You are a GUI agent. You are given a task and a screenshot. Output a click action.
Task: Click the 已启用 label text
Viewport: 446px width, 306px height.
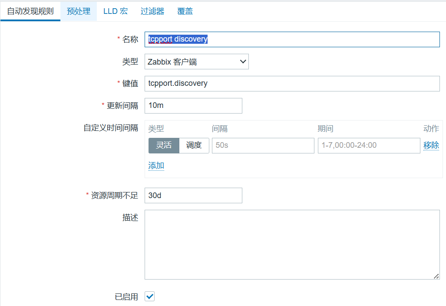click(126, 297)
